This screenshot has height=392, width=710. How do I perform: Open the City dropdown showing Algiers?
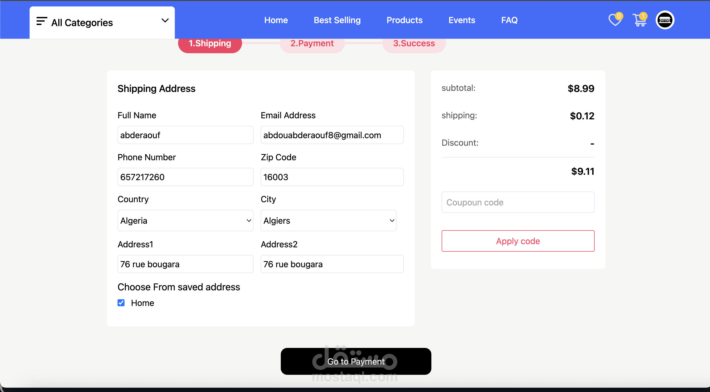coord(328,220)
